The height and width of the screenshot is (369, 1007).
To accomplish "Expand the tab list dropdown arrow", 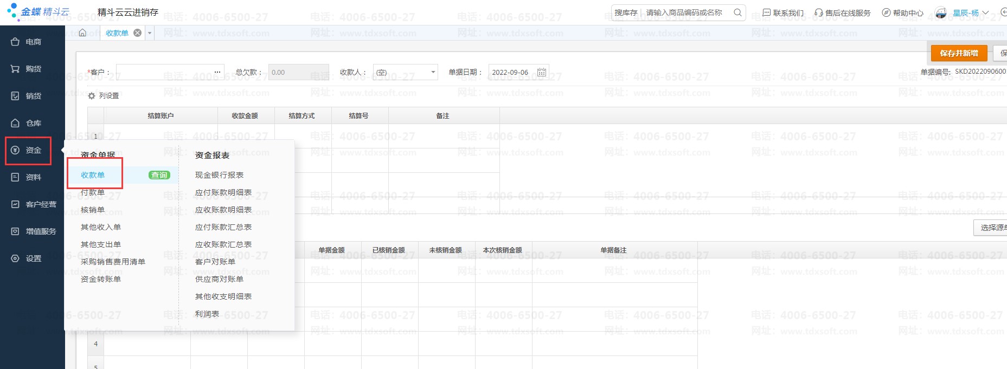I will pyautogui.click(x=150, y=33).
